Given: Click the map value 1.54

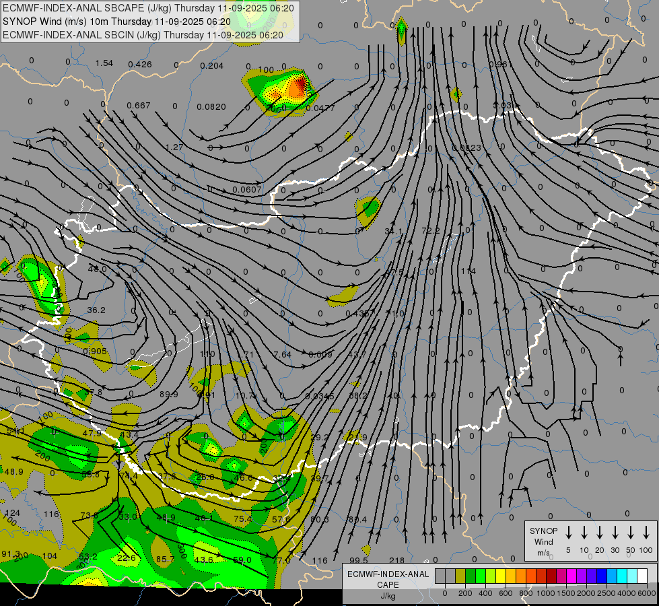Looking at the screenshot, I should click(x=104, y=63).
